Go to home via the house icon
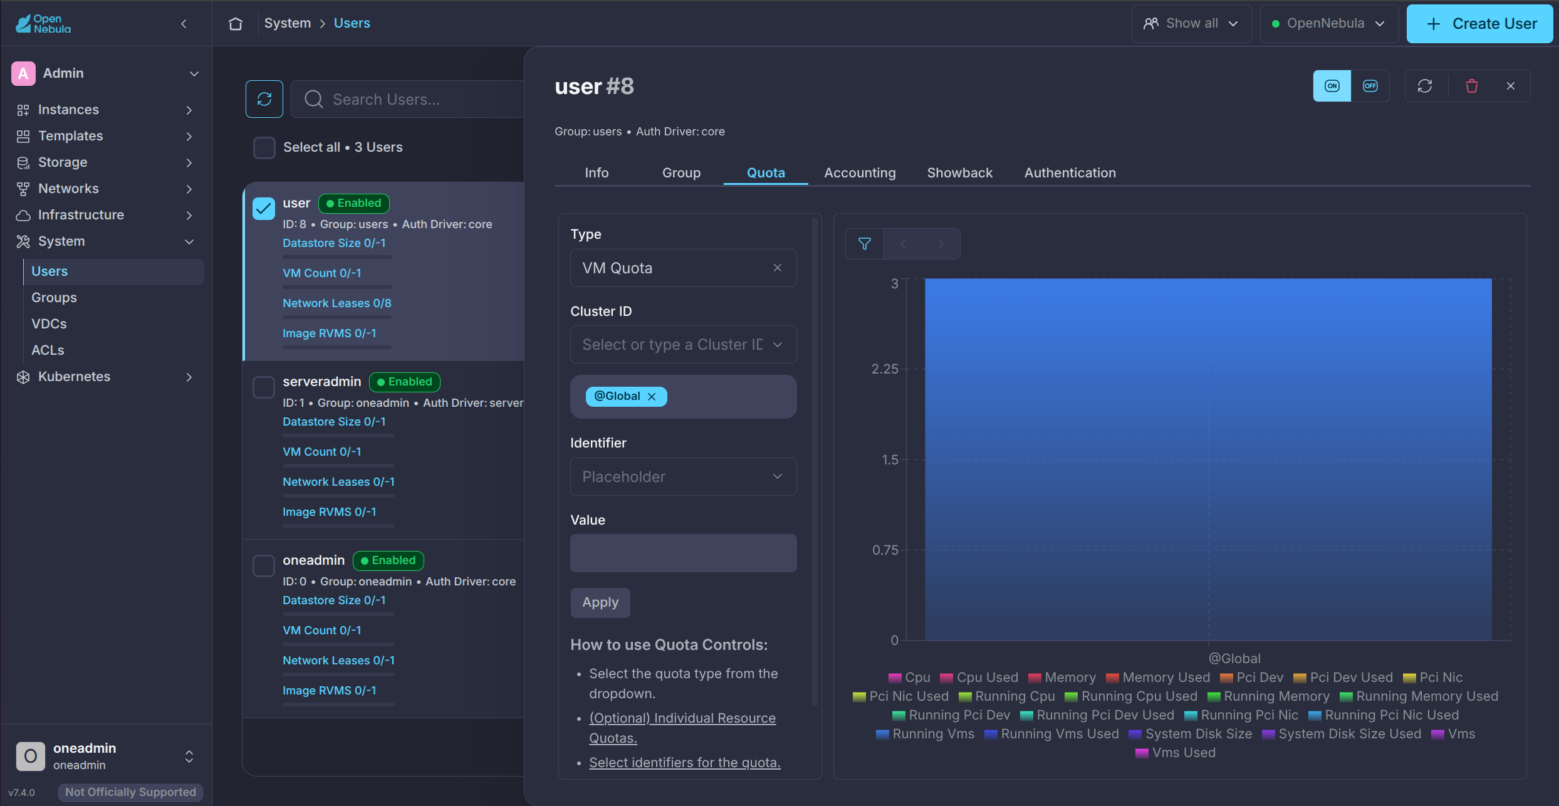The image size is (1559, 806). click(236, 24)
